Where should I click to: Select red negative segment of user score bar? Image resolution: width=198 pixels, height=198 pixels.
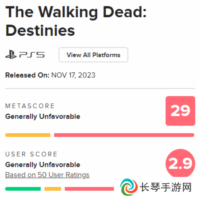click(x=89, y=189)
